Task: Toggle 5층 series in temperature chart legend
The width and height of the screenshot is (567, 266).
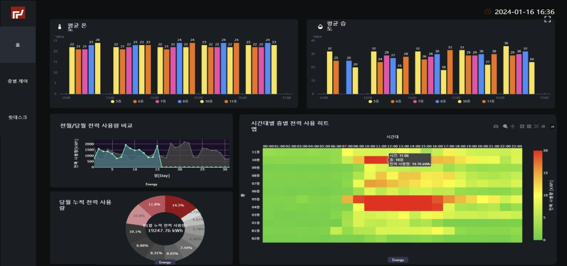Action: [x=116, y=102]
